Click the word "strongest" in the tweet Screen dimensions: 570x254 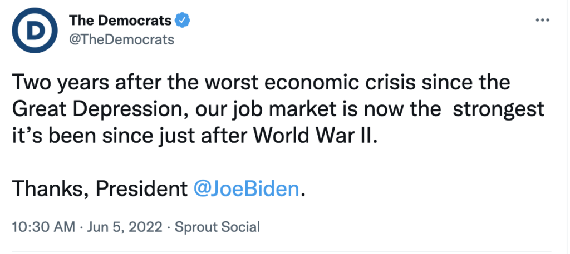tap(499, 109)
